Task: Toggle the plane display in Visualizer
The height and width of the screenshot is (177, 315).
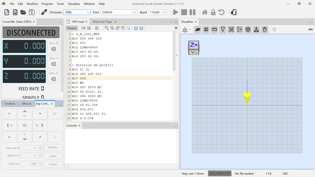Action: (198, 30)
